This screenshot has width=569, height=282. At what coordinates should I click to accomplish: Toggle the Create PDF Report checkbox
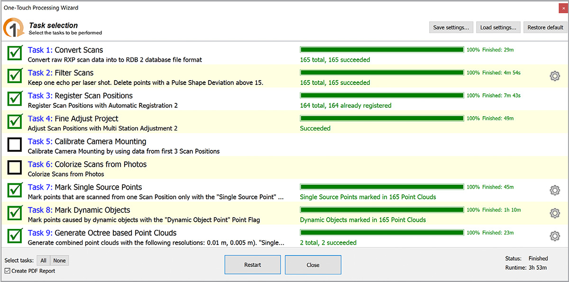coord(8,271)
